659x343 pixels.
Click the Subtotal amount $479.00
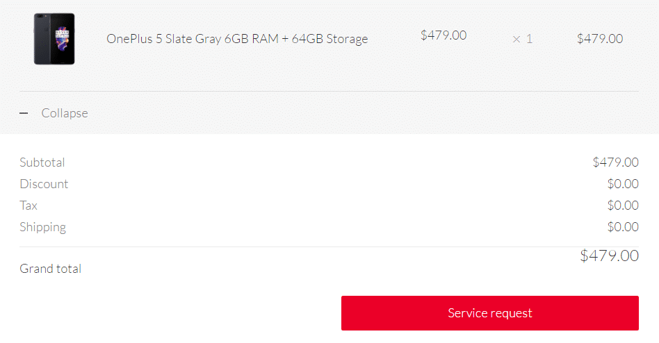(x=615, y=162)
